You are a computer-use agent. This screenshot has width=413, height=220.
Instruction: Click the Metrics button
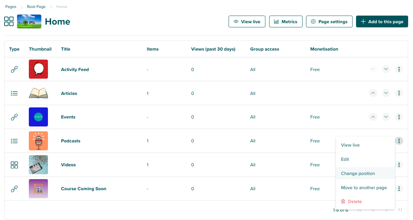(286, 21)
